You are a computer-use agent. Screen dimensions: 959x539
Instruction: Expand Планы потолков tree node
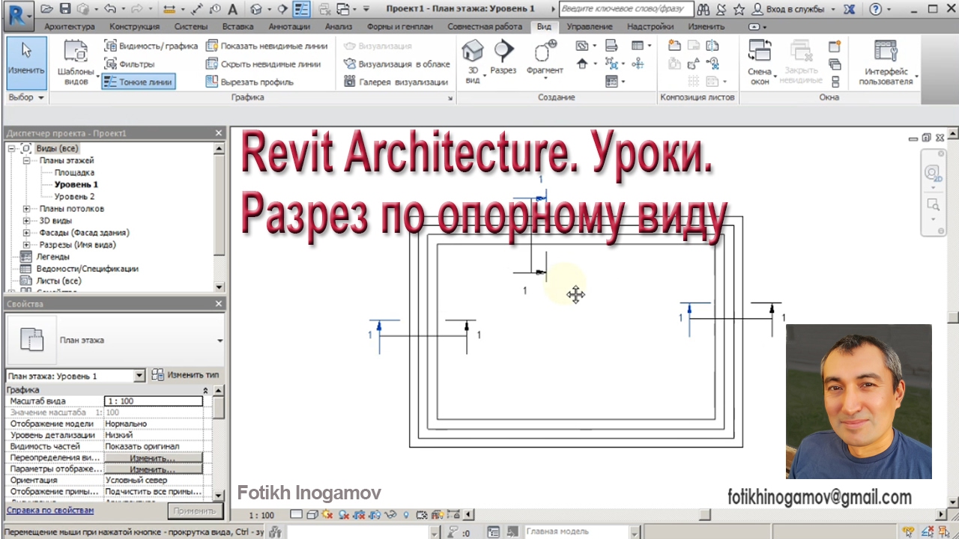[26, 209]
